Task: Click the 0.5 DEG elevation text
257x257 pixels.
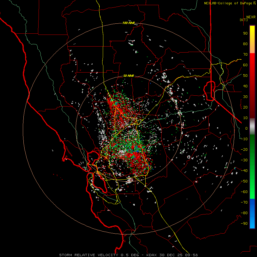Action: tap(130, 255)
